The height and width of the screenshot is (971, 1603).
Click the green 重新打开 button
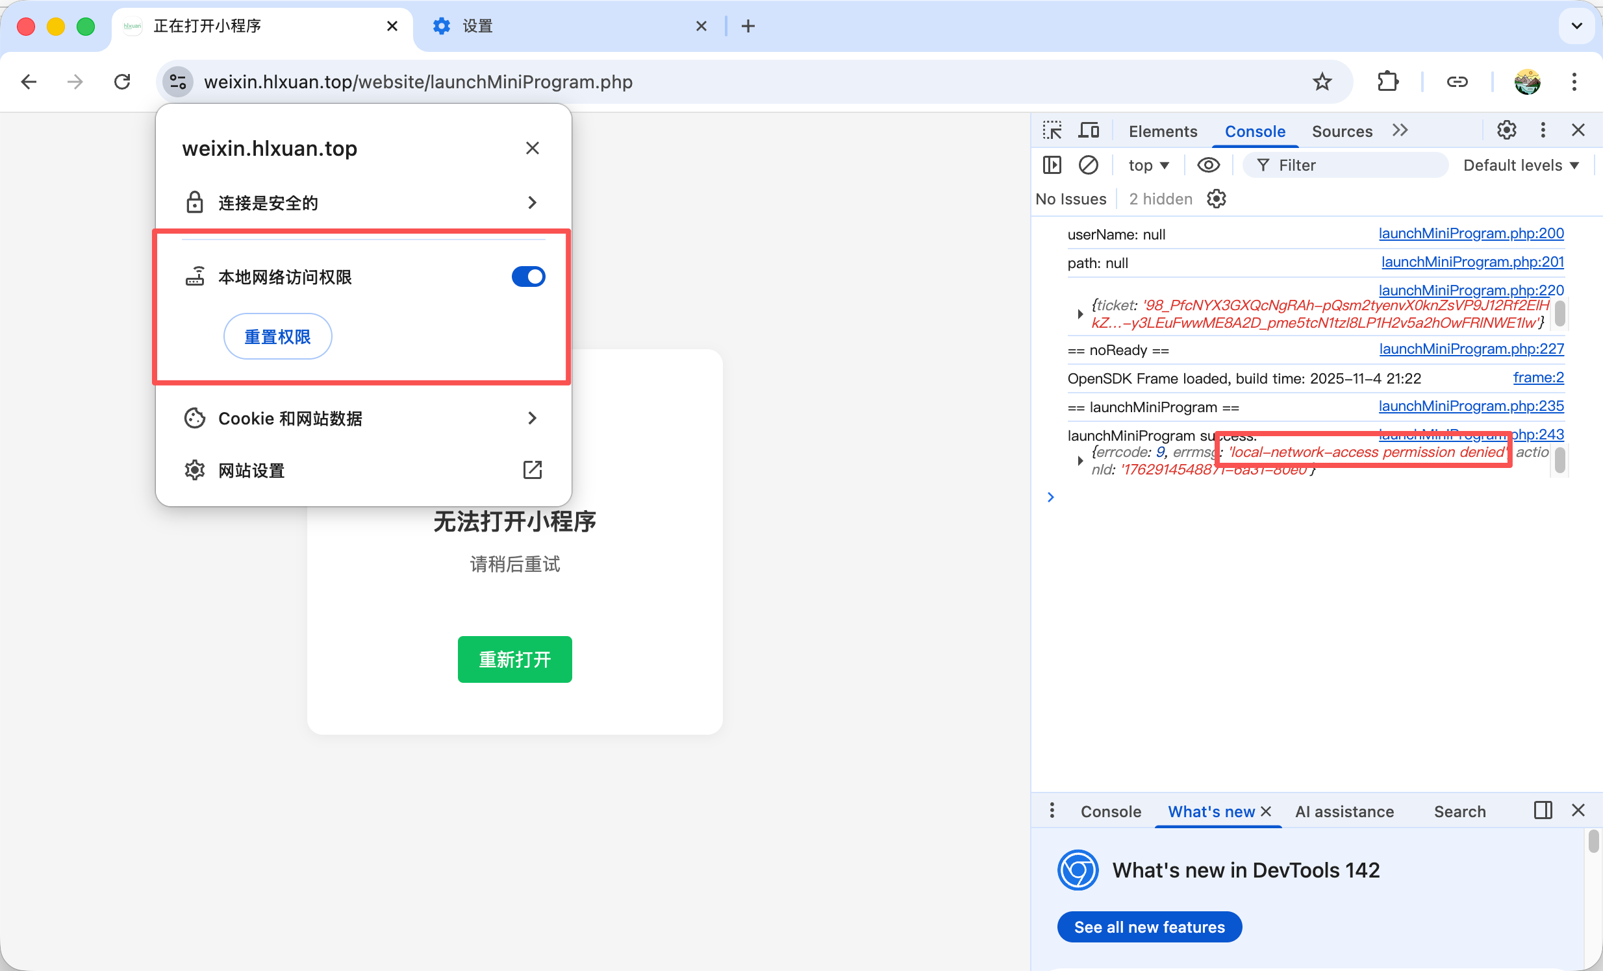point(514,659)
